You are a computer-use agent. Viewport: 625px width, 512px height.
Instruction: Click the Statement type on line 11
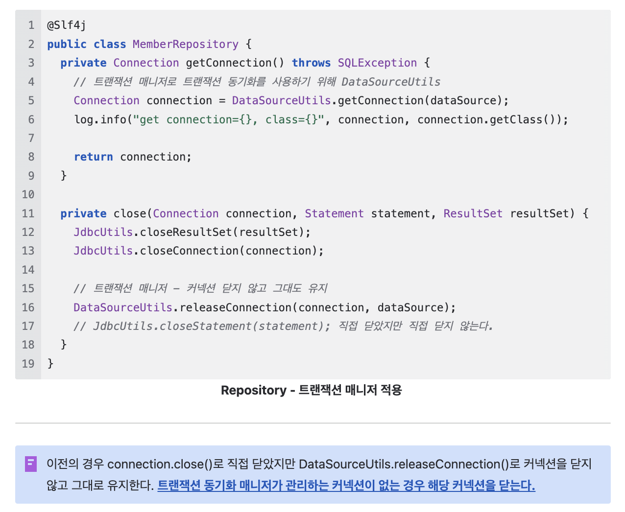point(335,213)
